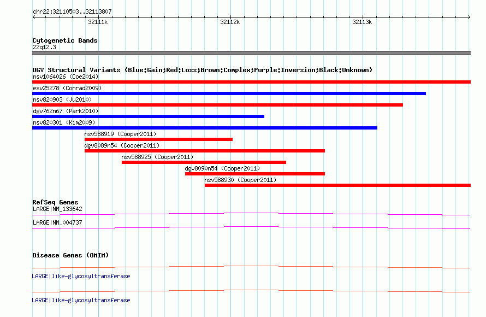Screen dimensions: 486x317
Task: Click the nsv820301 (Kim2009) blue bar
Action: pos(205,128)
